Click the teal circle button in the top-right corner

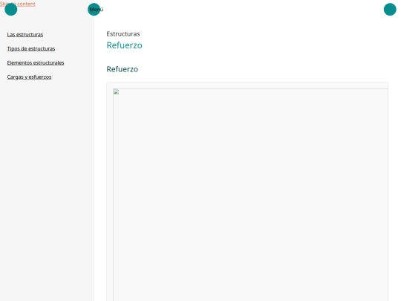tap(390, 10)
